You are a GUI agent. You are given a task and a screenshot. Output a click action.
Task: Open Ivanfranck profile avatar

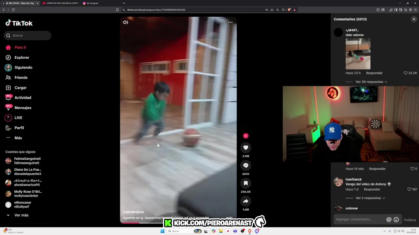[x=338, y=182]
